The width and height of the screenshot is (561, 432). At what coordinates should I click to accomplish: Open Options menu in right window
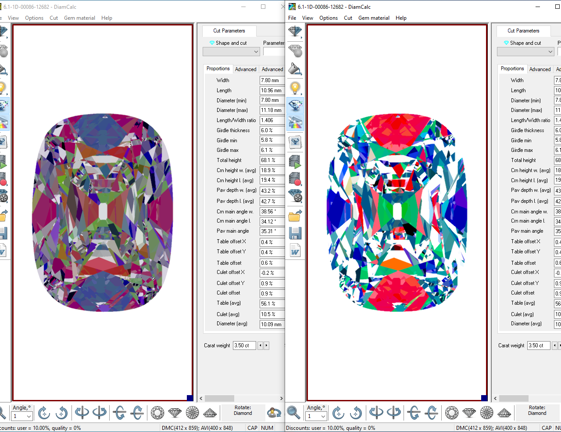(329, 18)
